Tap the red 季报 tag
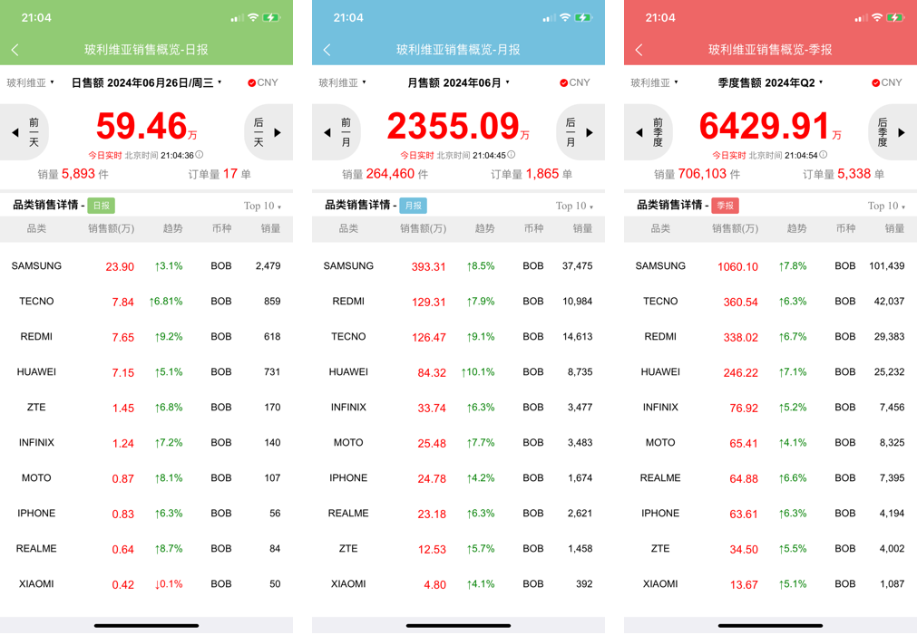 tap(726, 206)
